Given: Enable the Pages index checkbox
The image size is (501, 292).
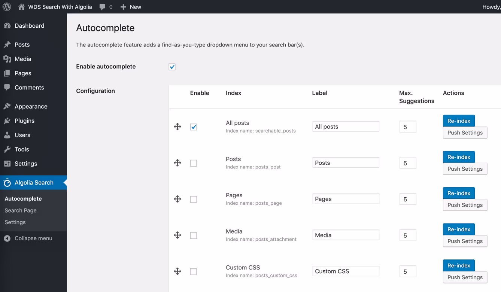Looking at the screenshot, I should point(193,199).
